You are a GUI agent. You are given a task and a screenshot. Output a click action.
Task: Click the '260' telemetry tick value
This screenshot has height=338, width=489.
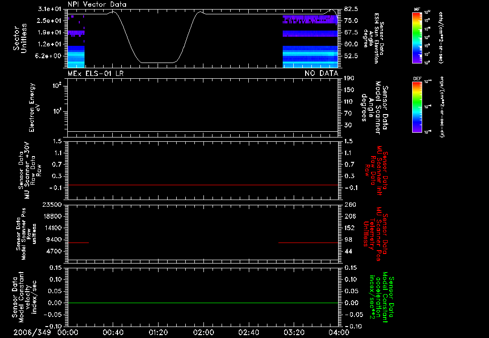350,204
